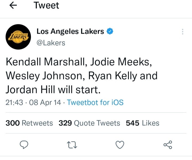Click the @Lakers handle

point(51,43)
